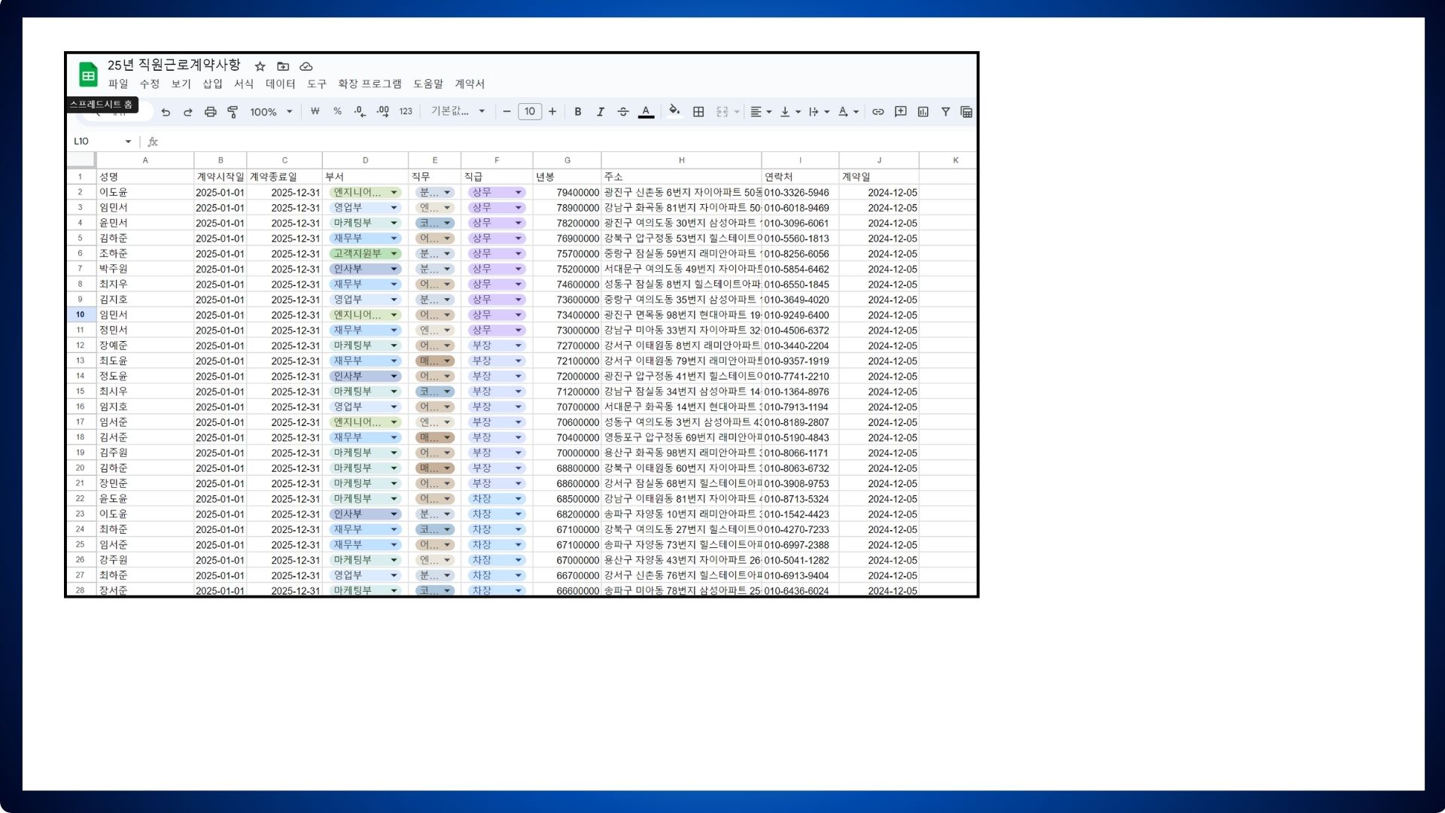
Task: Toggle italic formatting
Action: click(x=600, y=112)
